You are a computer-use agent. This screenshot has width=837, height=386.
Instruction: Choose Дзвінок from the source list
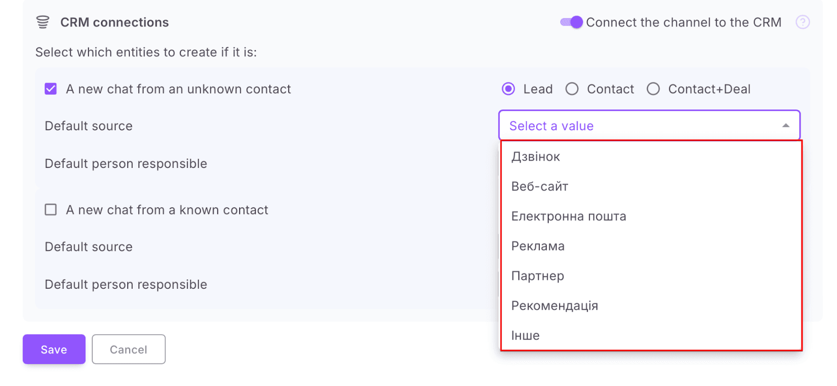click(x=536, y=157)
